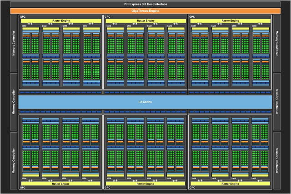
Task: Click the upper-right Memory Controller block
Action: (x=277, y=43)
